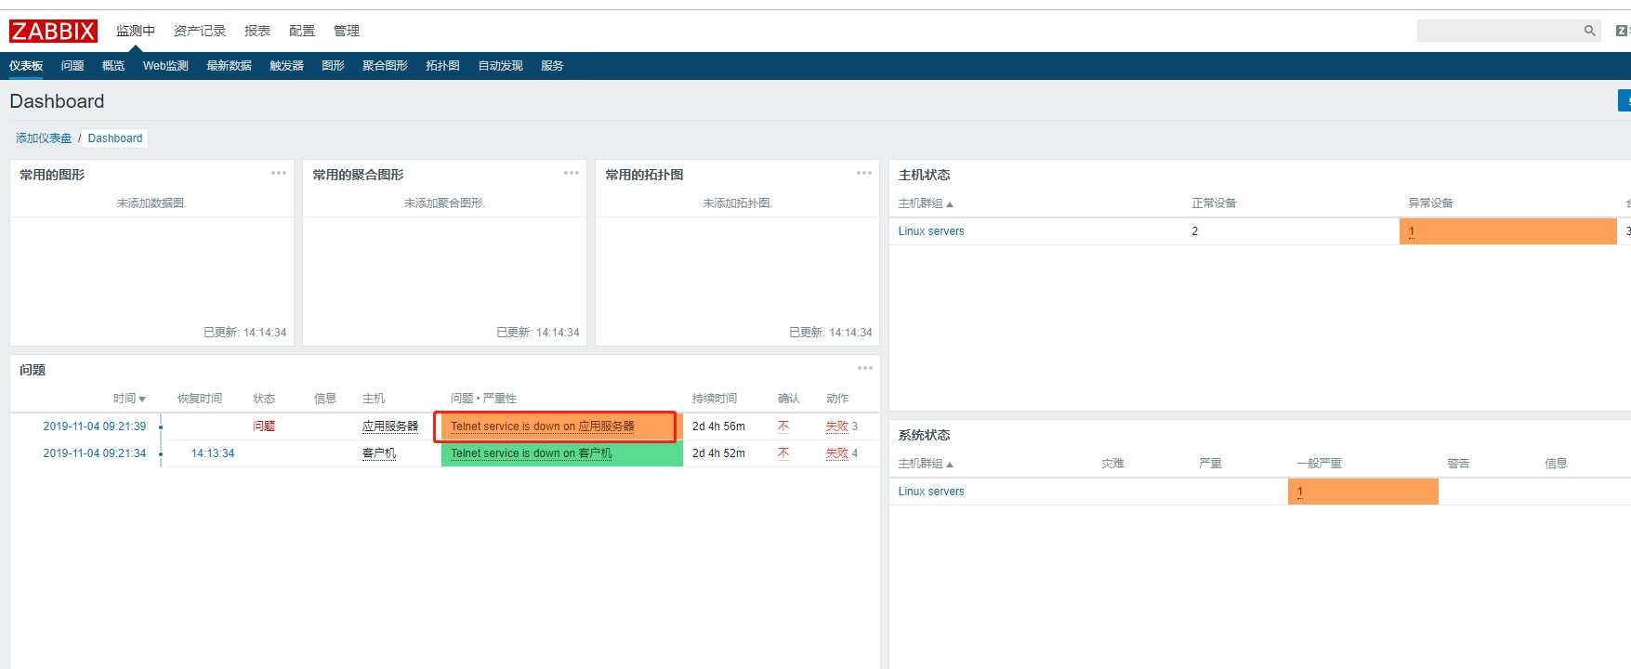
Task: Open Telnet service is down on 客户机
Action: point(532,453)
